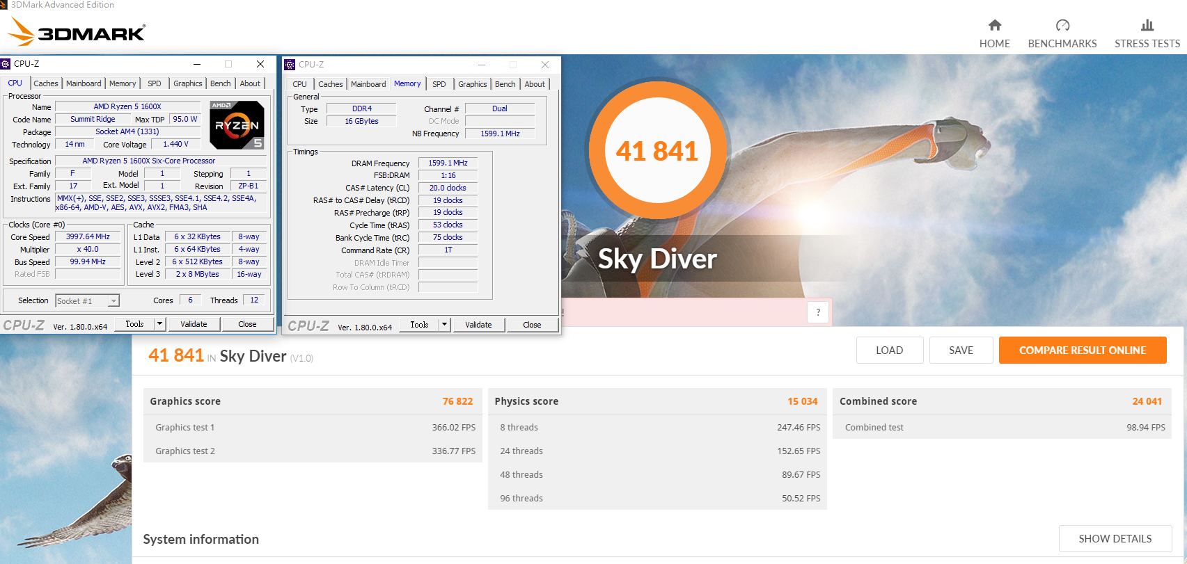Click Validate in right CPU-Z window
Screen dimensions: 1187x564
[478, 325]
